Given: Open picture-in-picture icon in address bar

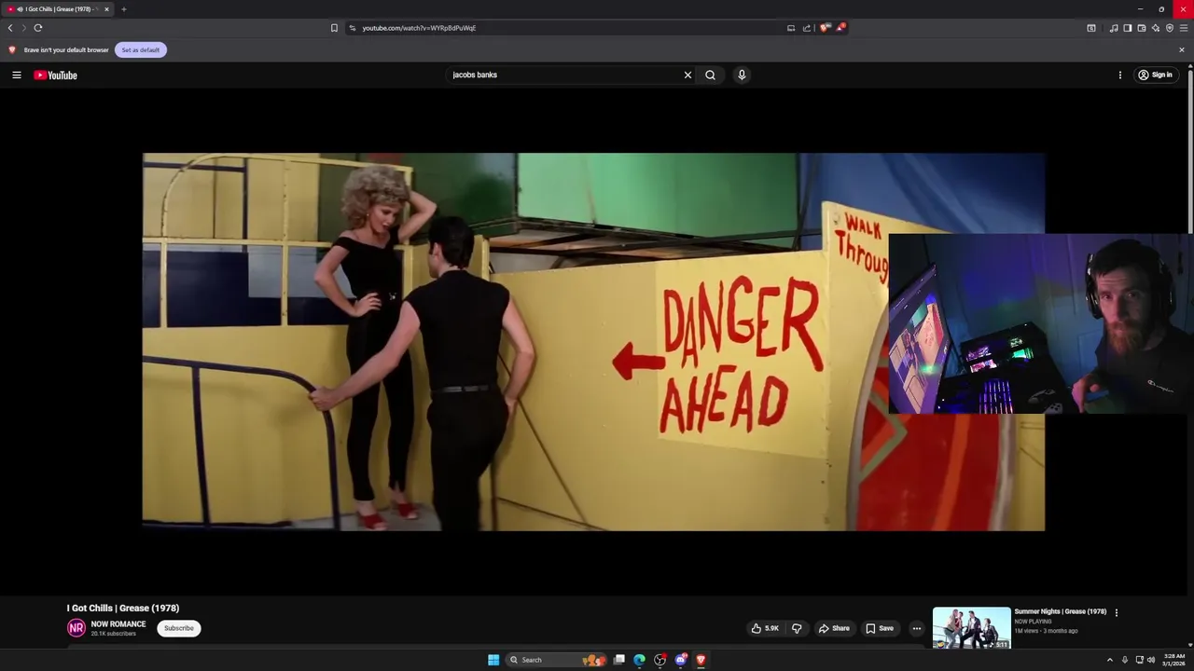Looking at the screenshot, I should click(791, 28).
